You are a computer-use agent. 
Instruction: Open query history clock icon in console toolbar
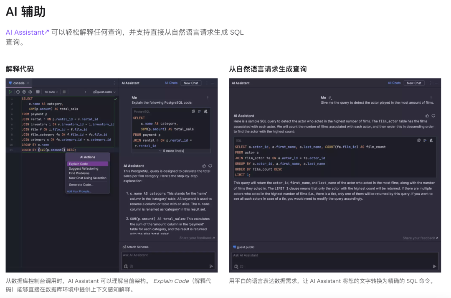(x=18, y=92)
